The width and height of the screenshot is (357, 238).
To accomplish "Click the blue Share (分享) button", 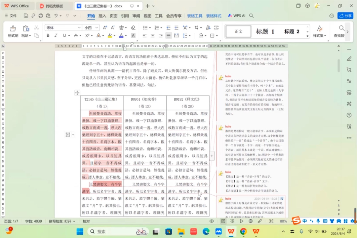I will 345,16.
